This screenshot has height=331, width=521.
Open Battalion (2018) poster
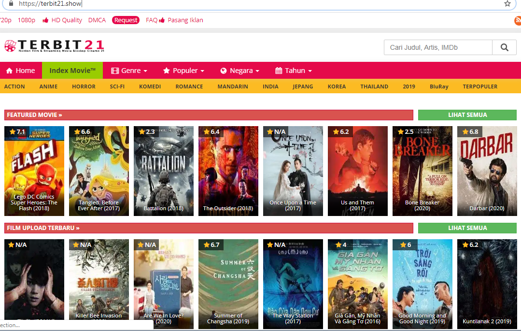tap(164, 171)
